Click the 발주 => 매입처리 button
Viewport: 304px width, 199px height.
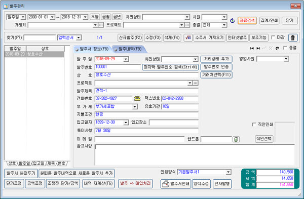[x=135, y=184]
